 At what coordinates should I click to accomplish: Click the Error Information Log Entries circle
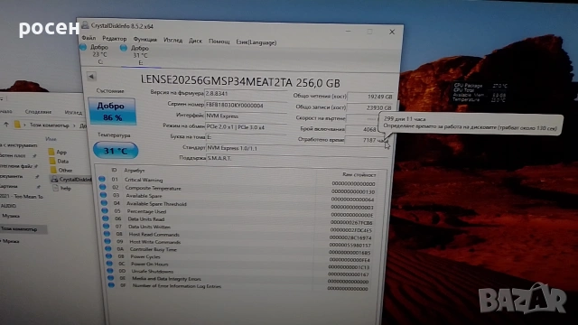point(111,285)
